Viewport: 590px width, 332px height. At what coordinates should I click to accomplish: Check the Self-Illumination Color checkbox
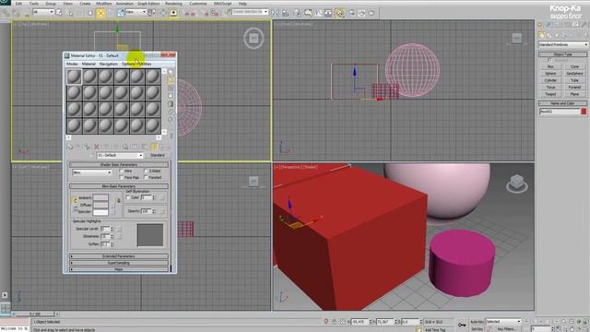128,197
